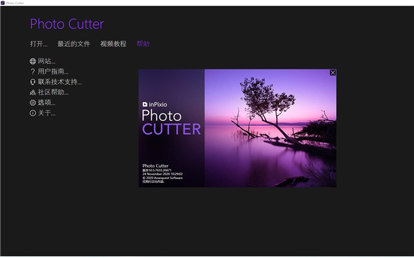This screenshot has height=258, width=414.
Task: Select the 帮助 tab
Action: click(x=143, y=44)
